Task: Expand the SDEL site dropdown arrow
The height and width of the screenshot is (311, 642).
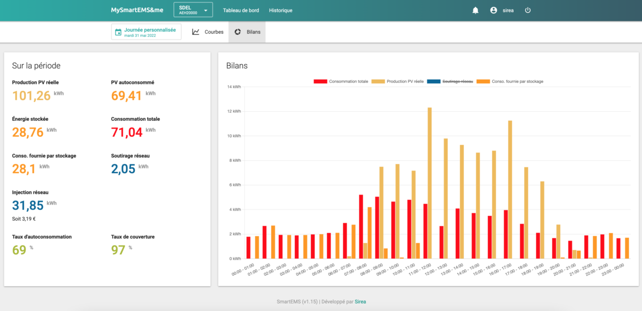Action: pos(205,10)
